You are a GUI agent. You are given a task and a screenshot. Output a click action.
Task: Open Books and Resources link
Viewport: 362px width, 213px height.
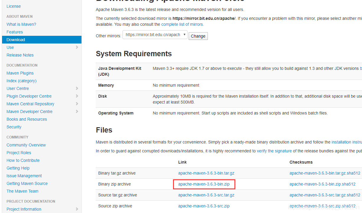[27, 119]
